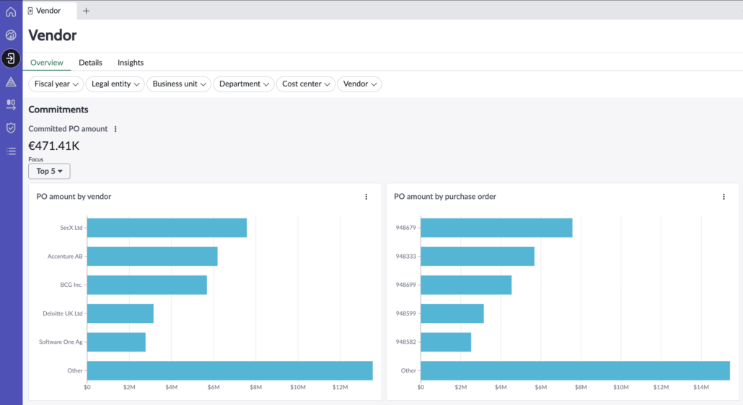Switch to the Details tab
743x405 pixels.
[x=90, y=63]
